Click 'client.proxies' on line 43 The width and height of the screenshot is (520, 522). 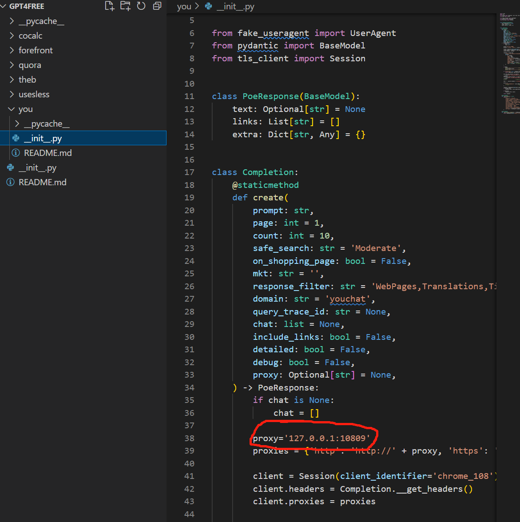pos(289,502)
